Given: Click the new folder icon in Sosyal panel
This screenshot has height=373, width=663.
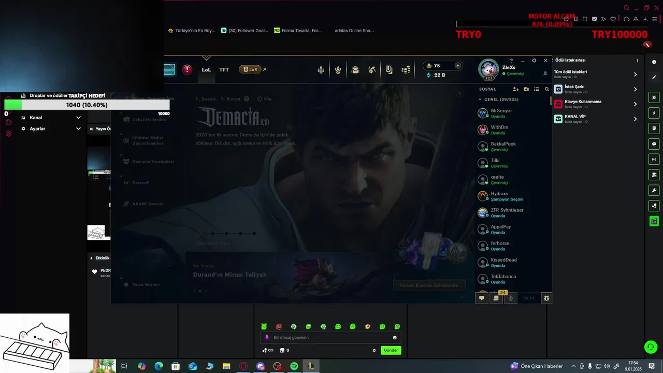Looking at the screenshot, I should coord(526,89).
